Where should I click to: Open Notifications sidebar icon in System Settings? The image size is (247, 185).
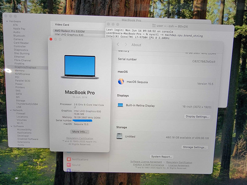pyautogui.click(x=69, y=159)
